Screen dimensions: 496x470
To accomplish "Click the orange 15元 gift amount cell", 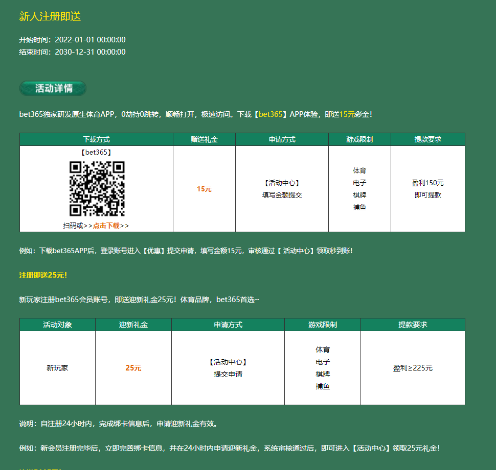I will pyautogui.click(x=205, y=189).
